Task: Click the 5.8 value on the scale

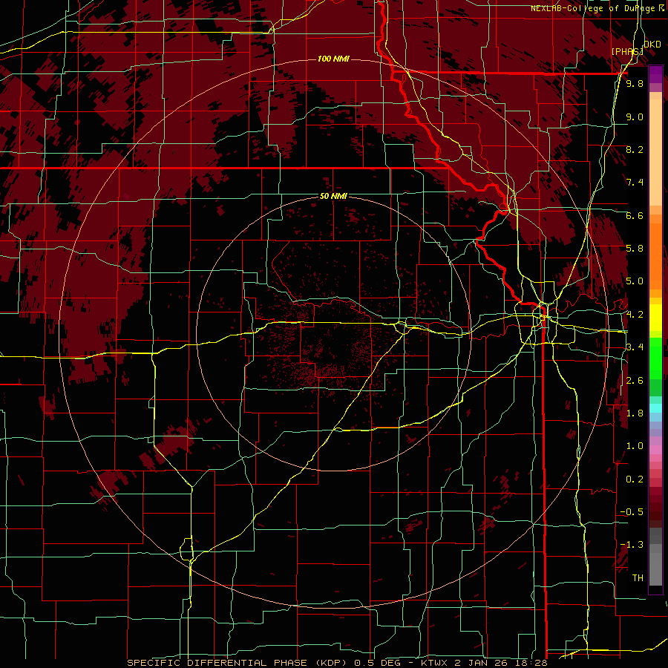Action: pyautogui.click(x=635, y=249)
